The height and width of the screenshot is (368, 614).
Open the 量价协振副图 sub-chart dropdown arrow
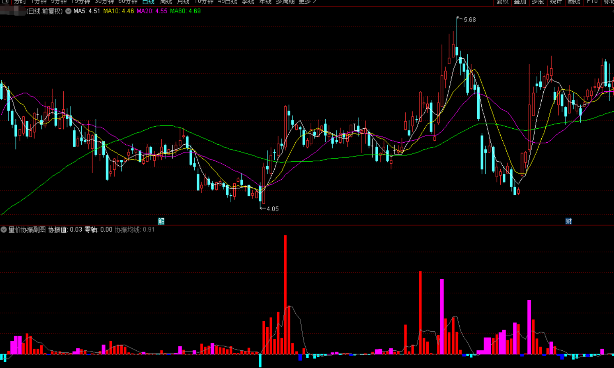[x=4, y=230]
